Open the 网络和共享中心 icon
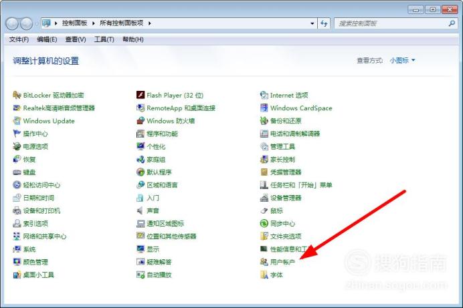 (x=17, y=237)
